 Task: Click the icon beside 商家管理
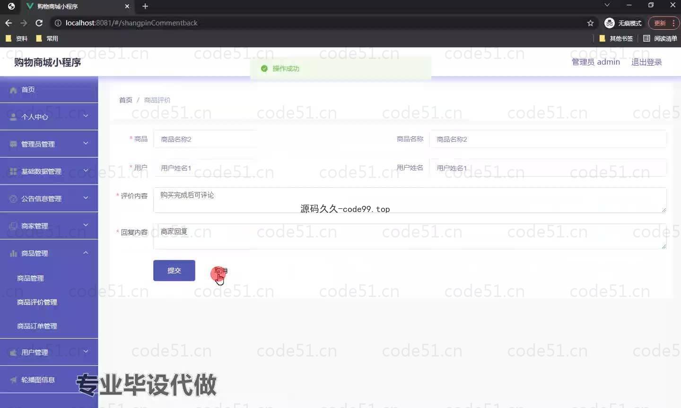tap(13, 226)
